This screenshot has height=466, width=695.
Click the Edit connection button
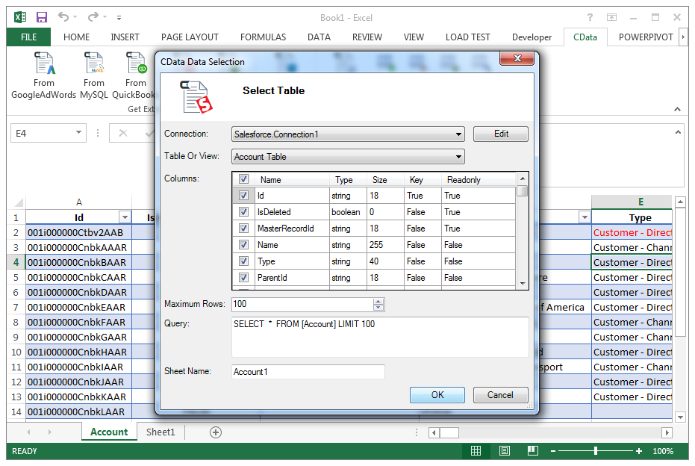pos(501,134)
